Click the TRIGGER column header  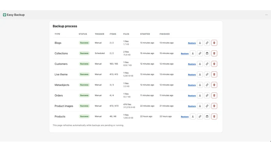click(x=100, y=34)
